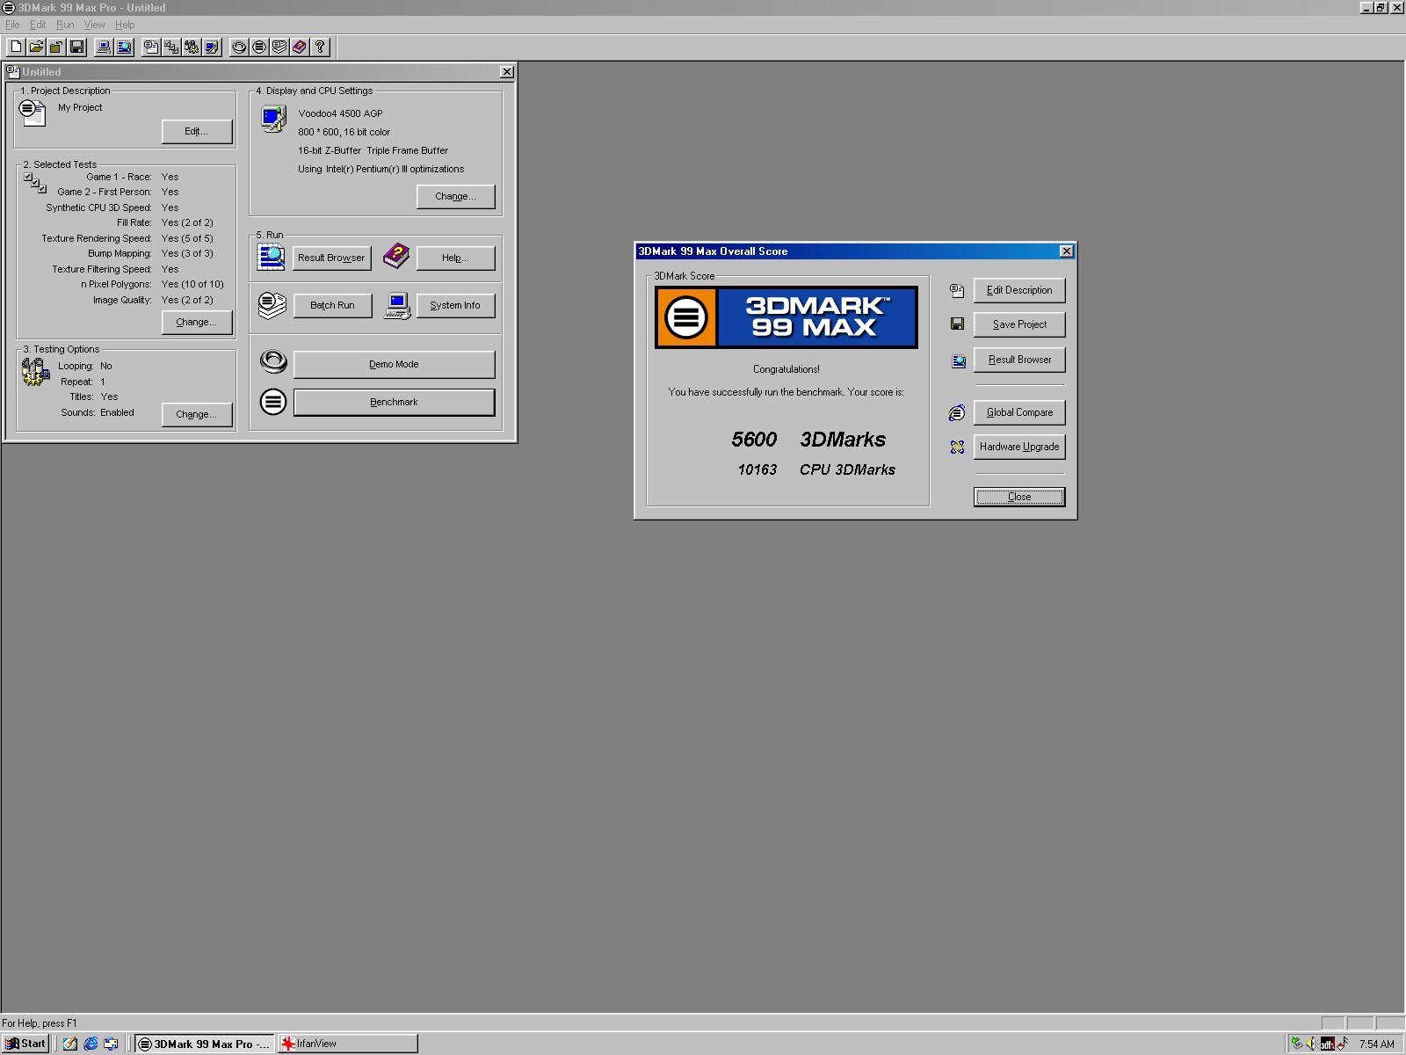
Task: Click the Benchmark circle toolbar icon
Action: point(259,47)
